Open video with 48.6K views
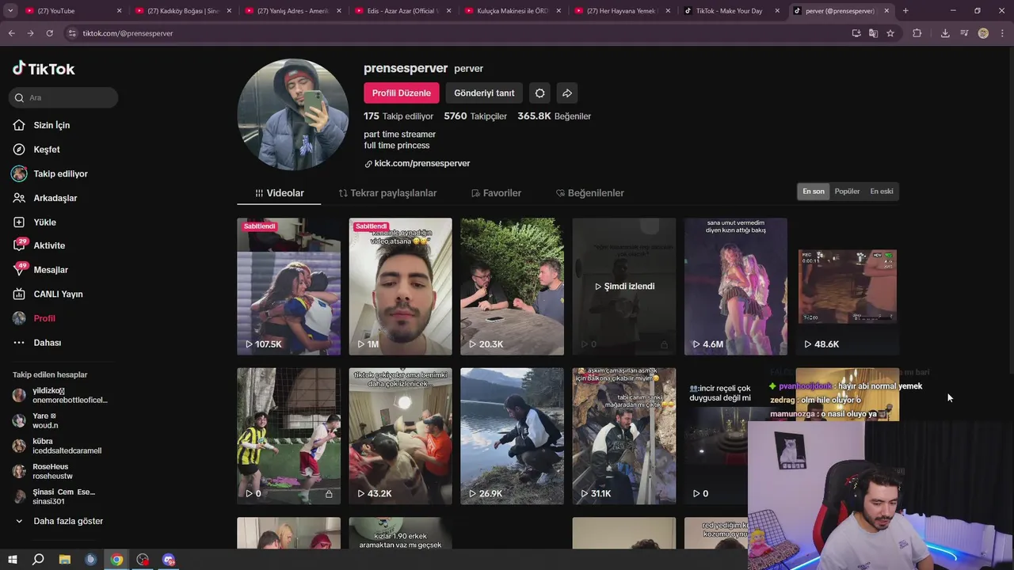The width and height of the screenshot is (1014, 570). point(848,287)
